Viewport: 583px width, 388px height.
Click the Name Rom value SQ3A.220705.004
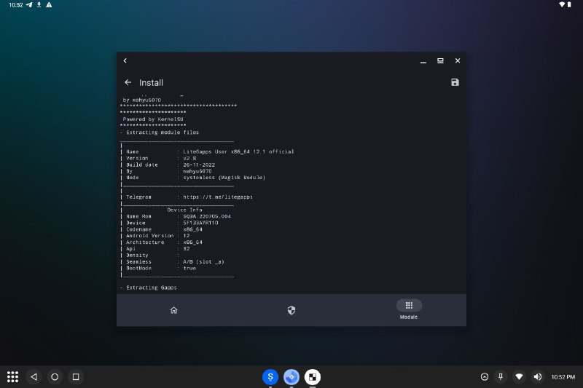tap(207, 216)
